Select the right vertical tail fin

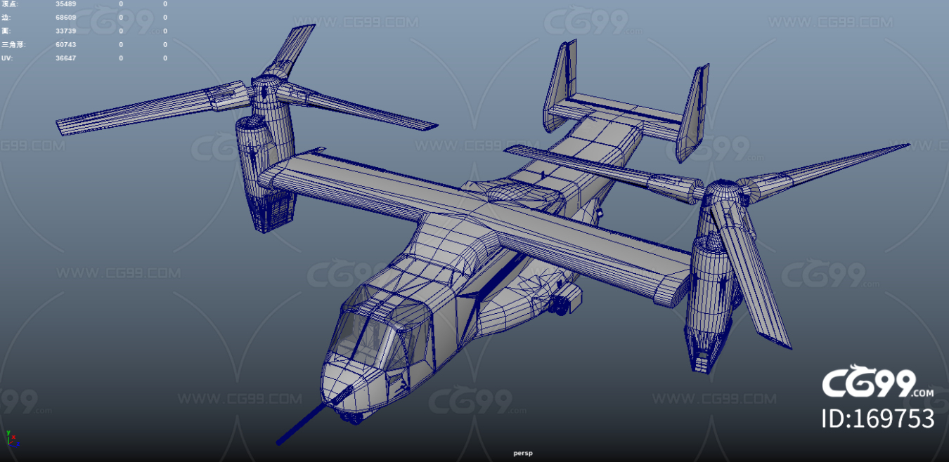(692, 112)
